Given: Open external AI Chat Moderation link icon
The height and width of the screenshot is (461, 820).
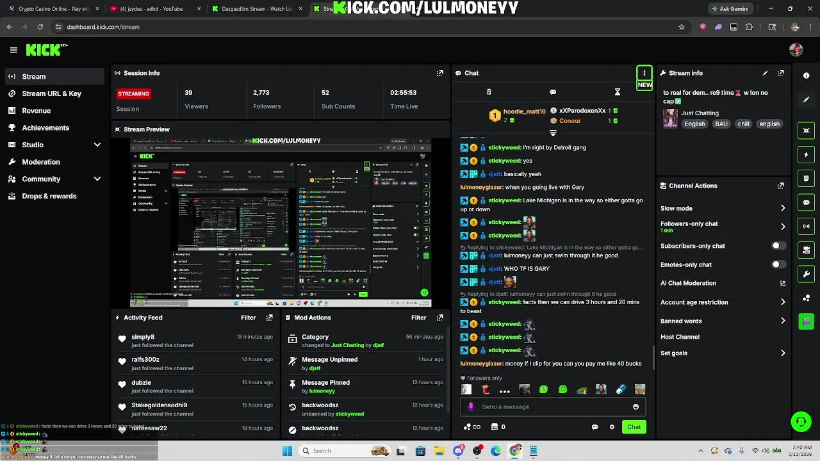Looking at the screenshot, I should click(783, 283).
